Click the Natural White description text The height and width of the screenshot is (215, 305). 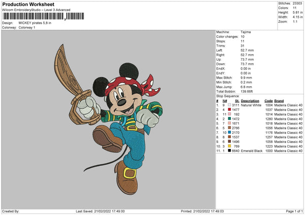click(x=251, y=105)
